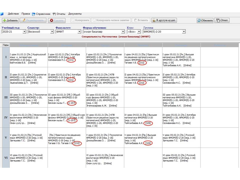This screenshot has height=180, width=240.
Task: Select the row header for pair III
Action: (x=5, y=97)
